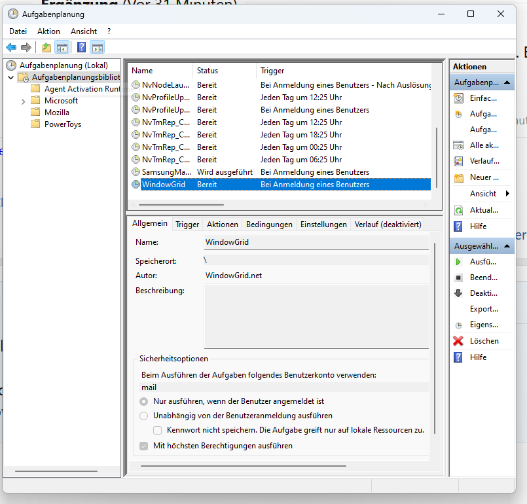Click second Aufga... import task action
This screenshot has height=504, width=527.
pyautogui.click(x=482, y=130)
